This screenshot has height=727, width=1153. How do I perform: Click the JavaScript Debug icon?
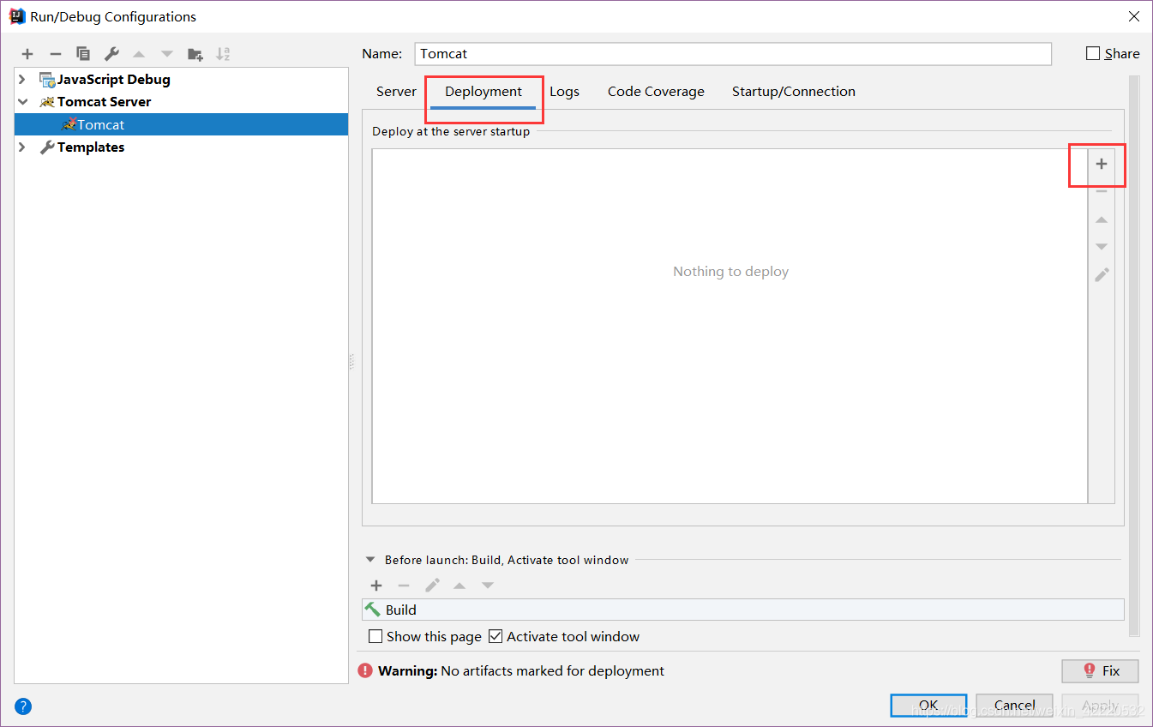pyautogui.click(x=47, y=80)
